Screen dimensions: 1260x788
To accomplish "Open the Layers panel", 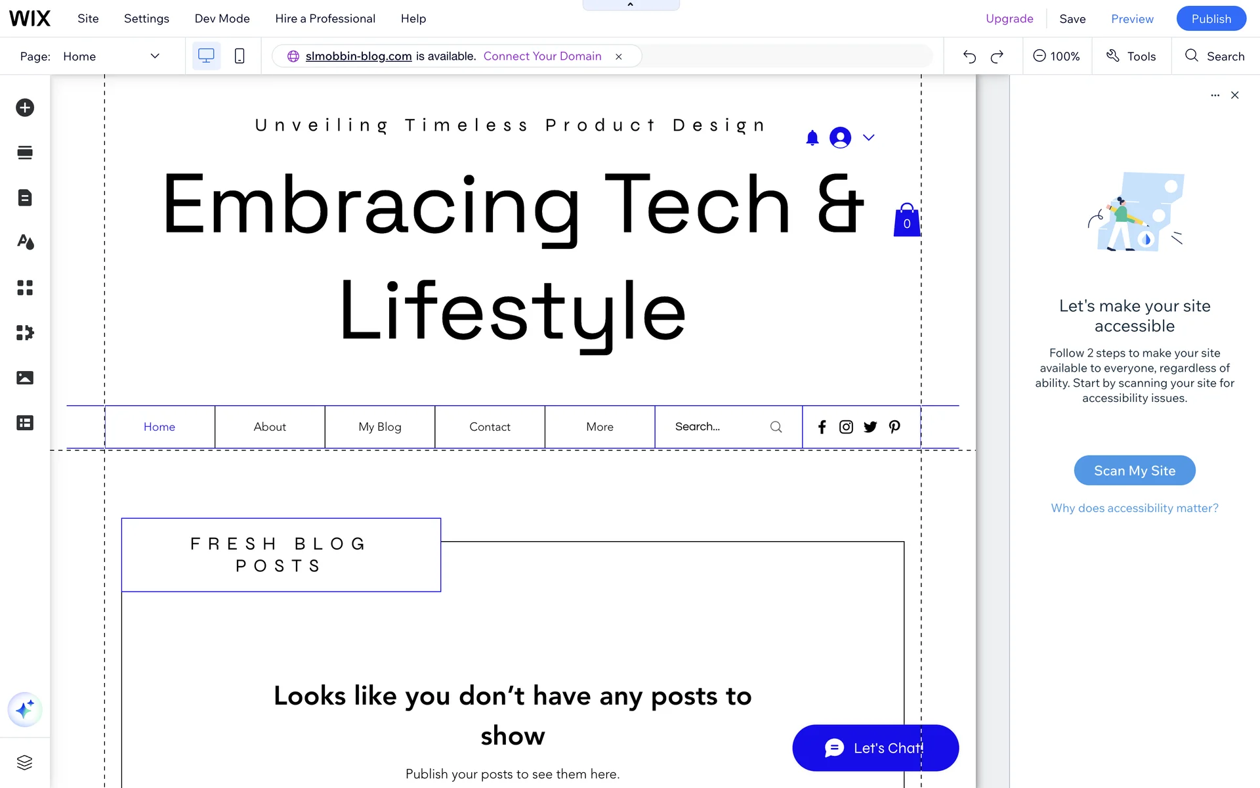I will pos(25,762).
